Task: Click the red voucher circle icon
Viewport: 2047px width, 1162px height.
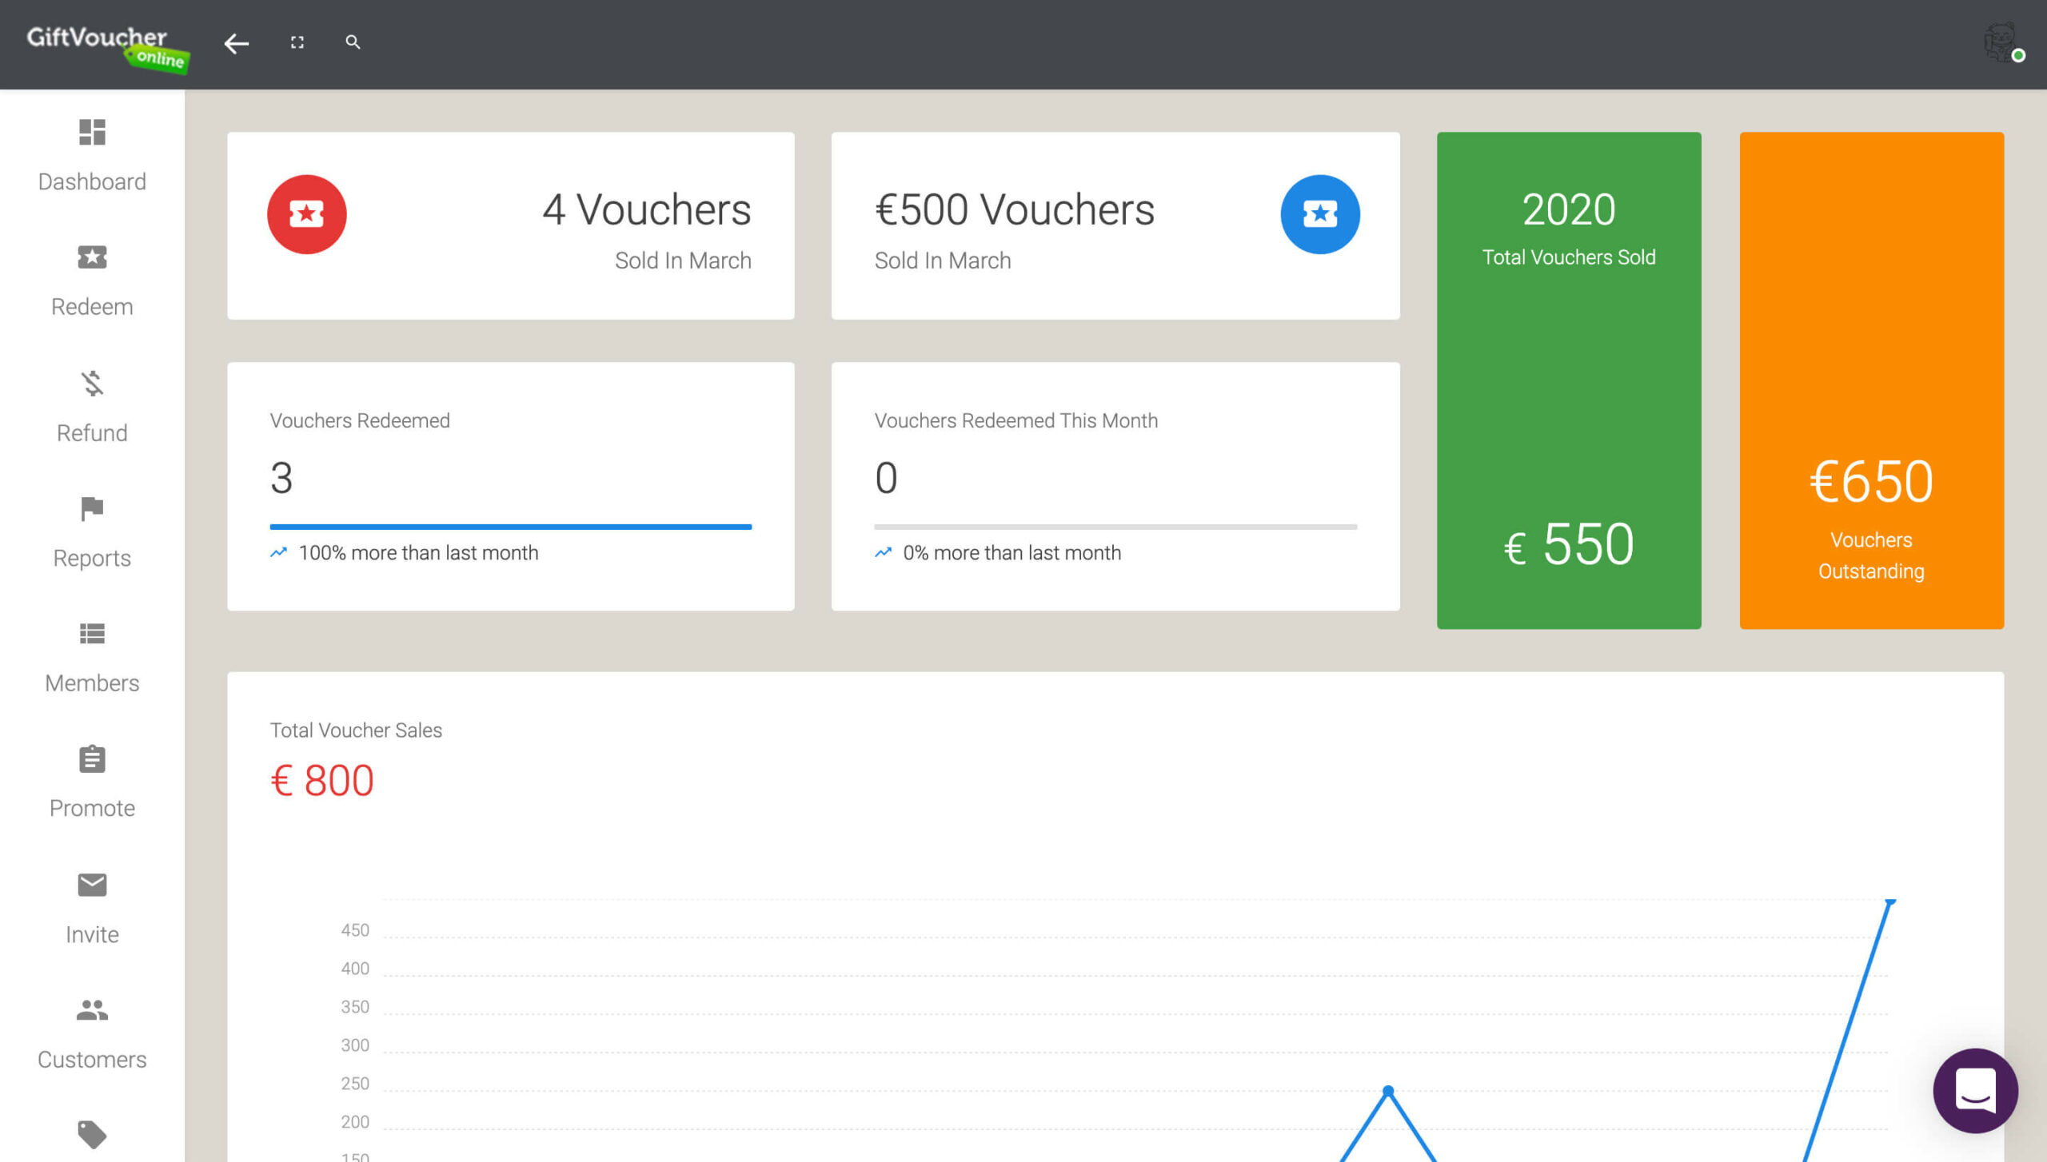Action: [x=307, y=214]
